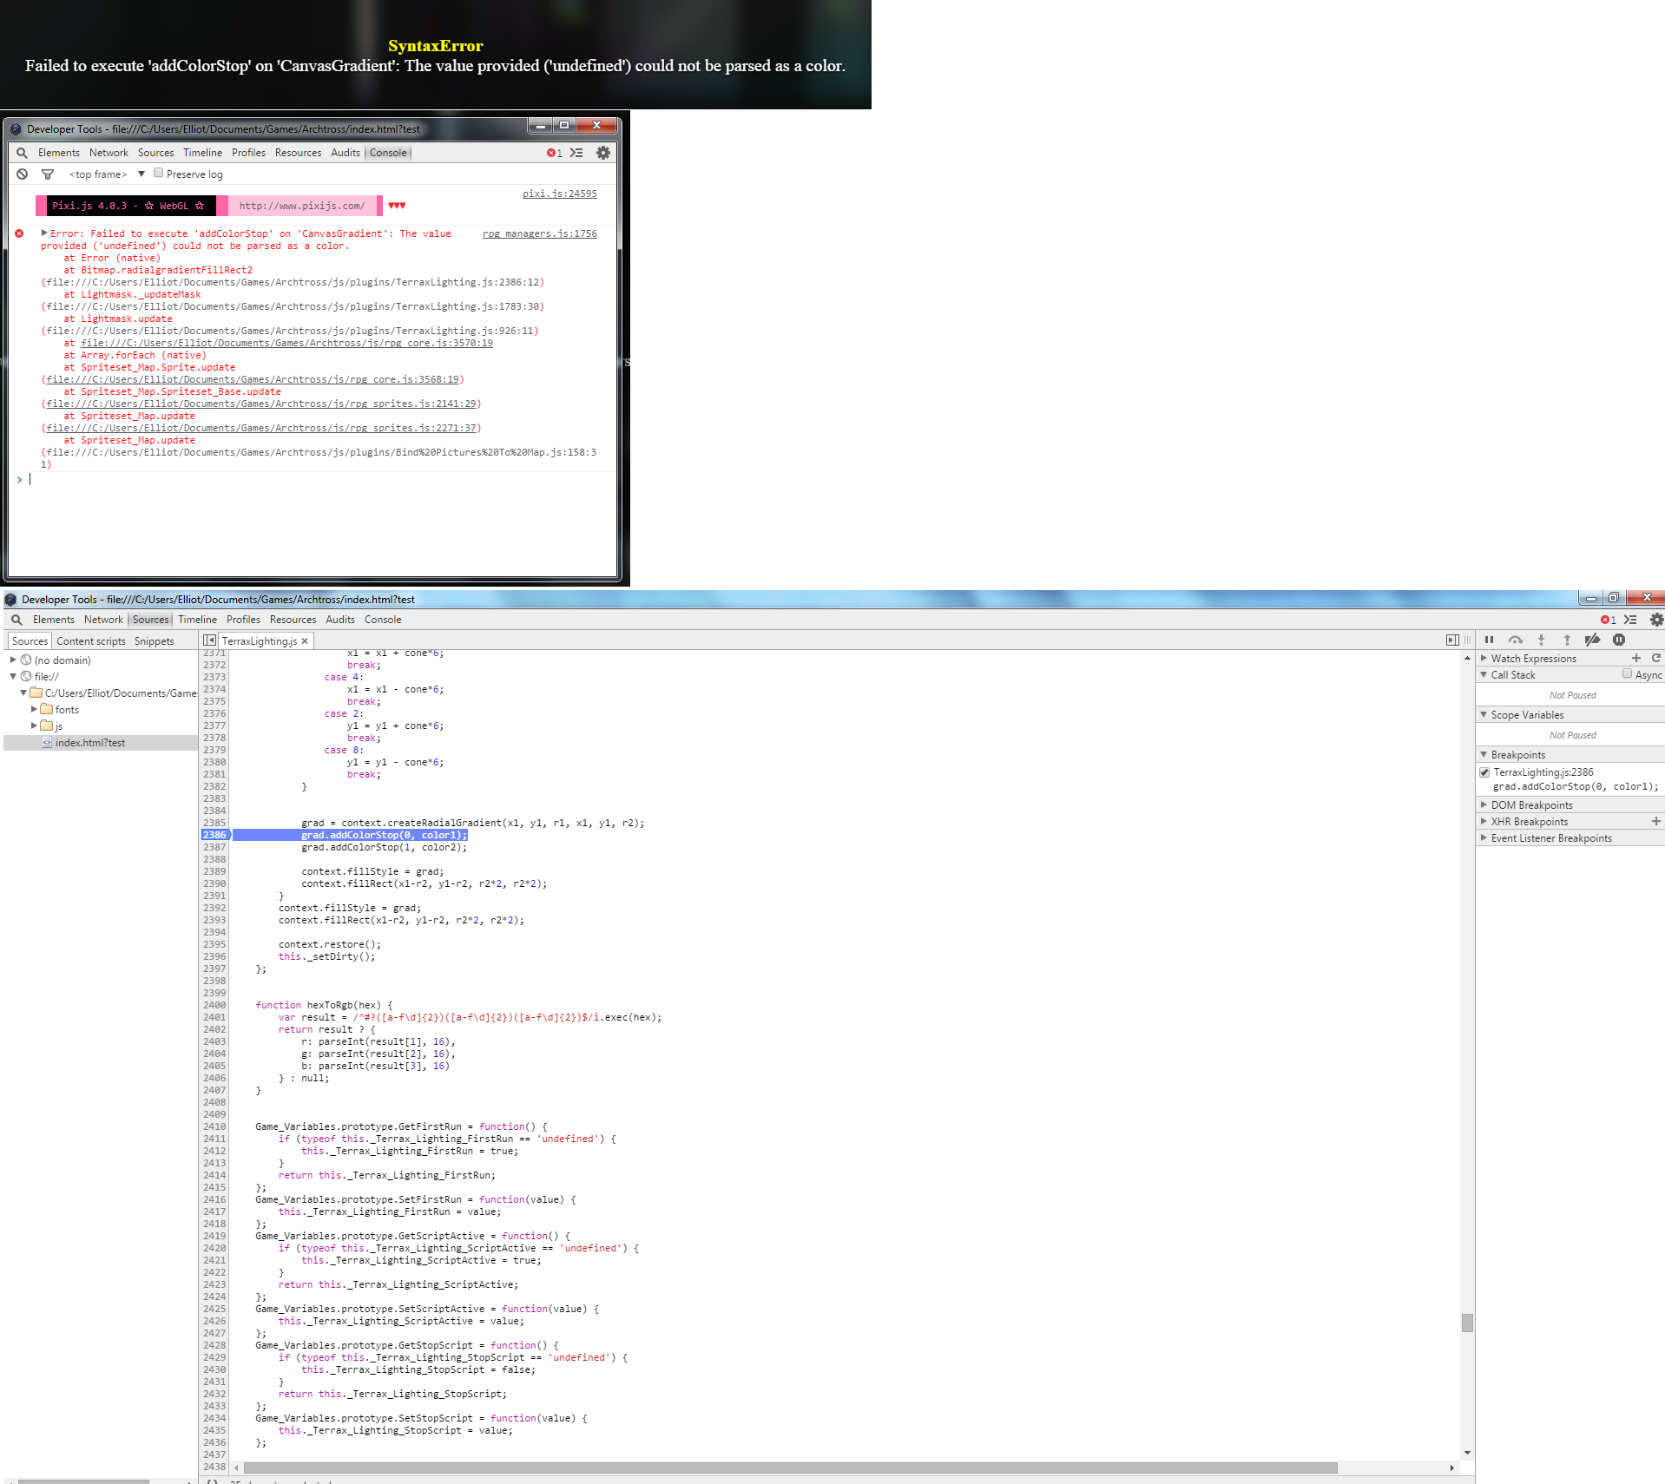The image size is (1665, 1484).
Task: Click the pause script execution icon
Action: click(1489, 640)
